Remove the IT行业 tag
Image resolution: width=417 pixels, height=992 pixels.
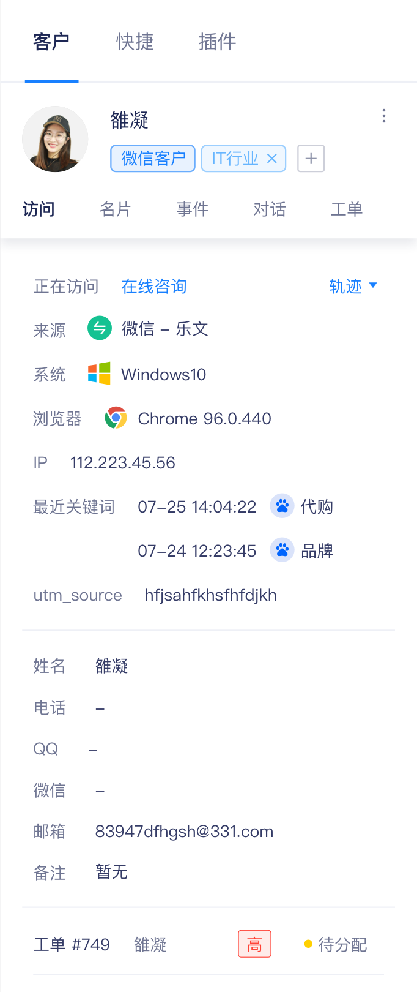pos(272,159)
